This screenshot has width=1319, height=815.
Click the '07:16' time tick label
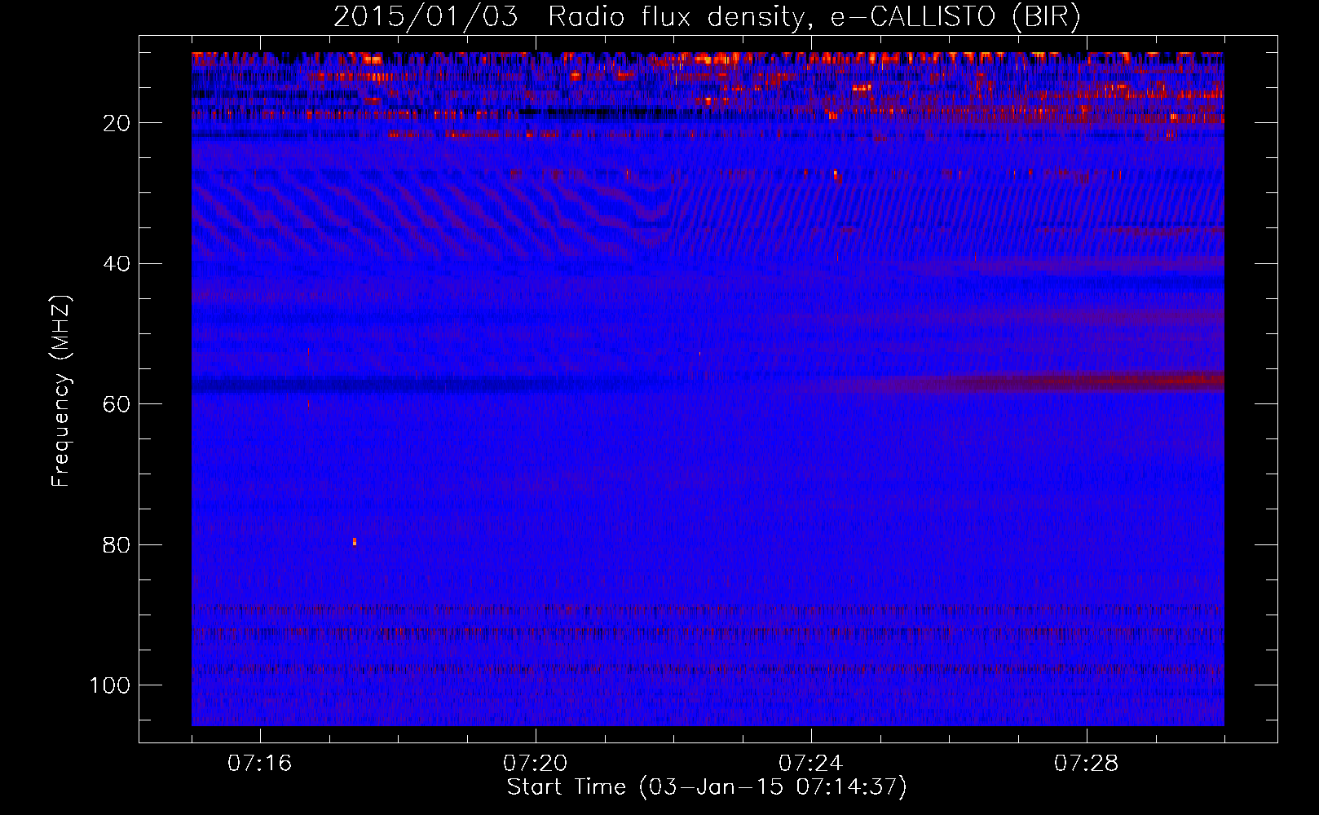click(259, 764)
